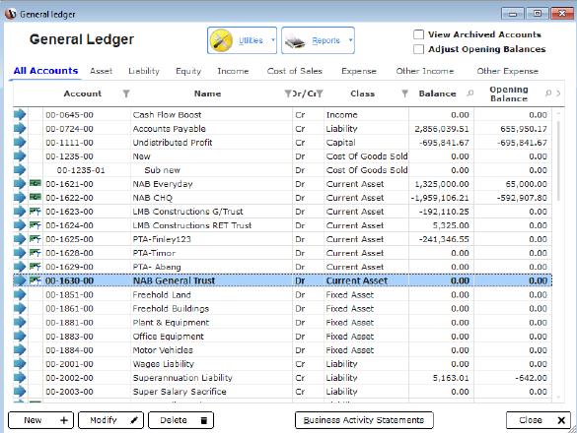The height and width of the screenshot is (433, 577).
Task: Click the column header right chevron
Action: coord(558,93)
